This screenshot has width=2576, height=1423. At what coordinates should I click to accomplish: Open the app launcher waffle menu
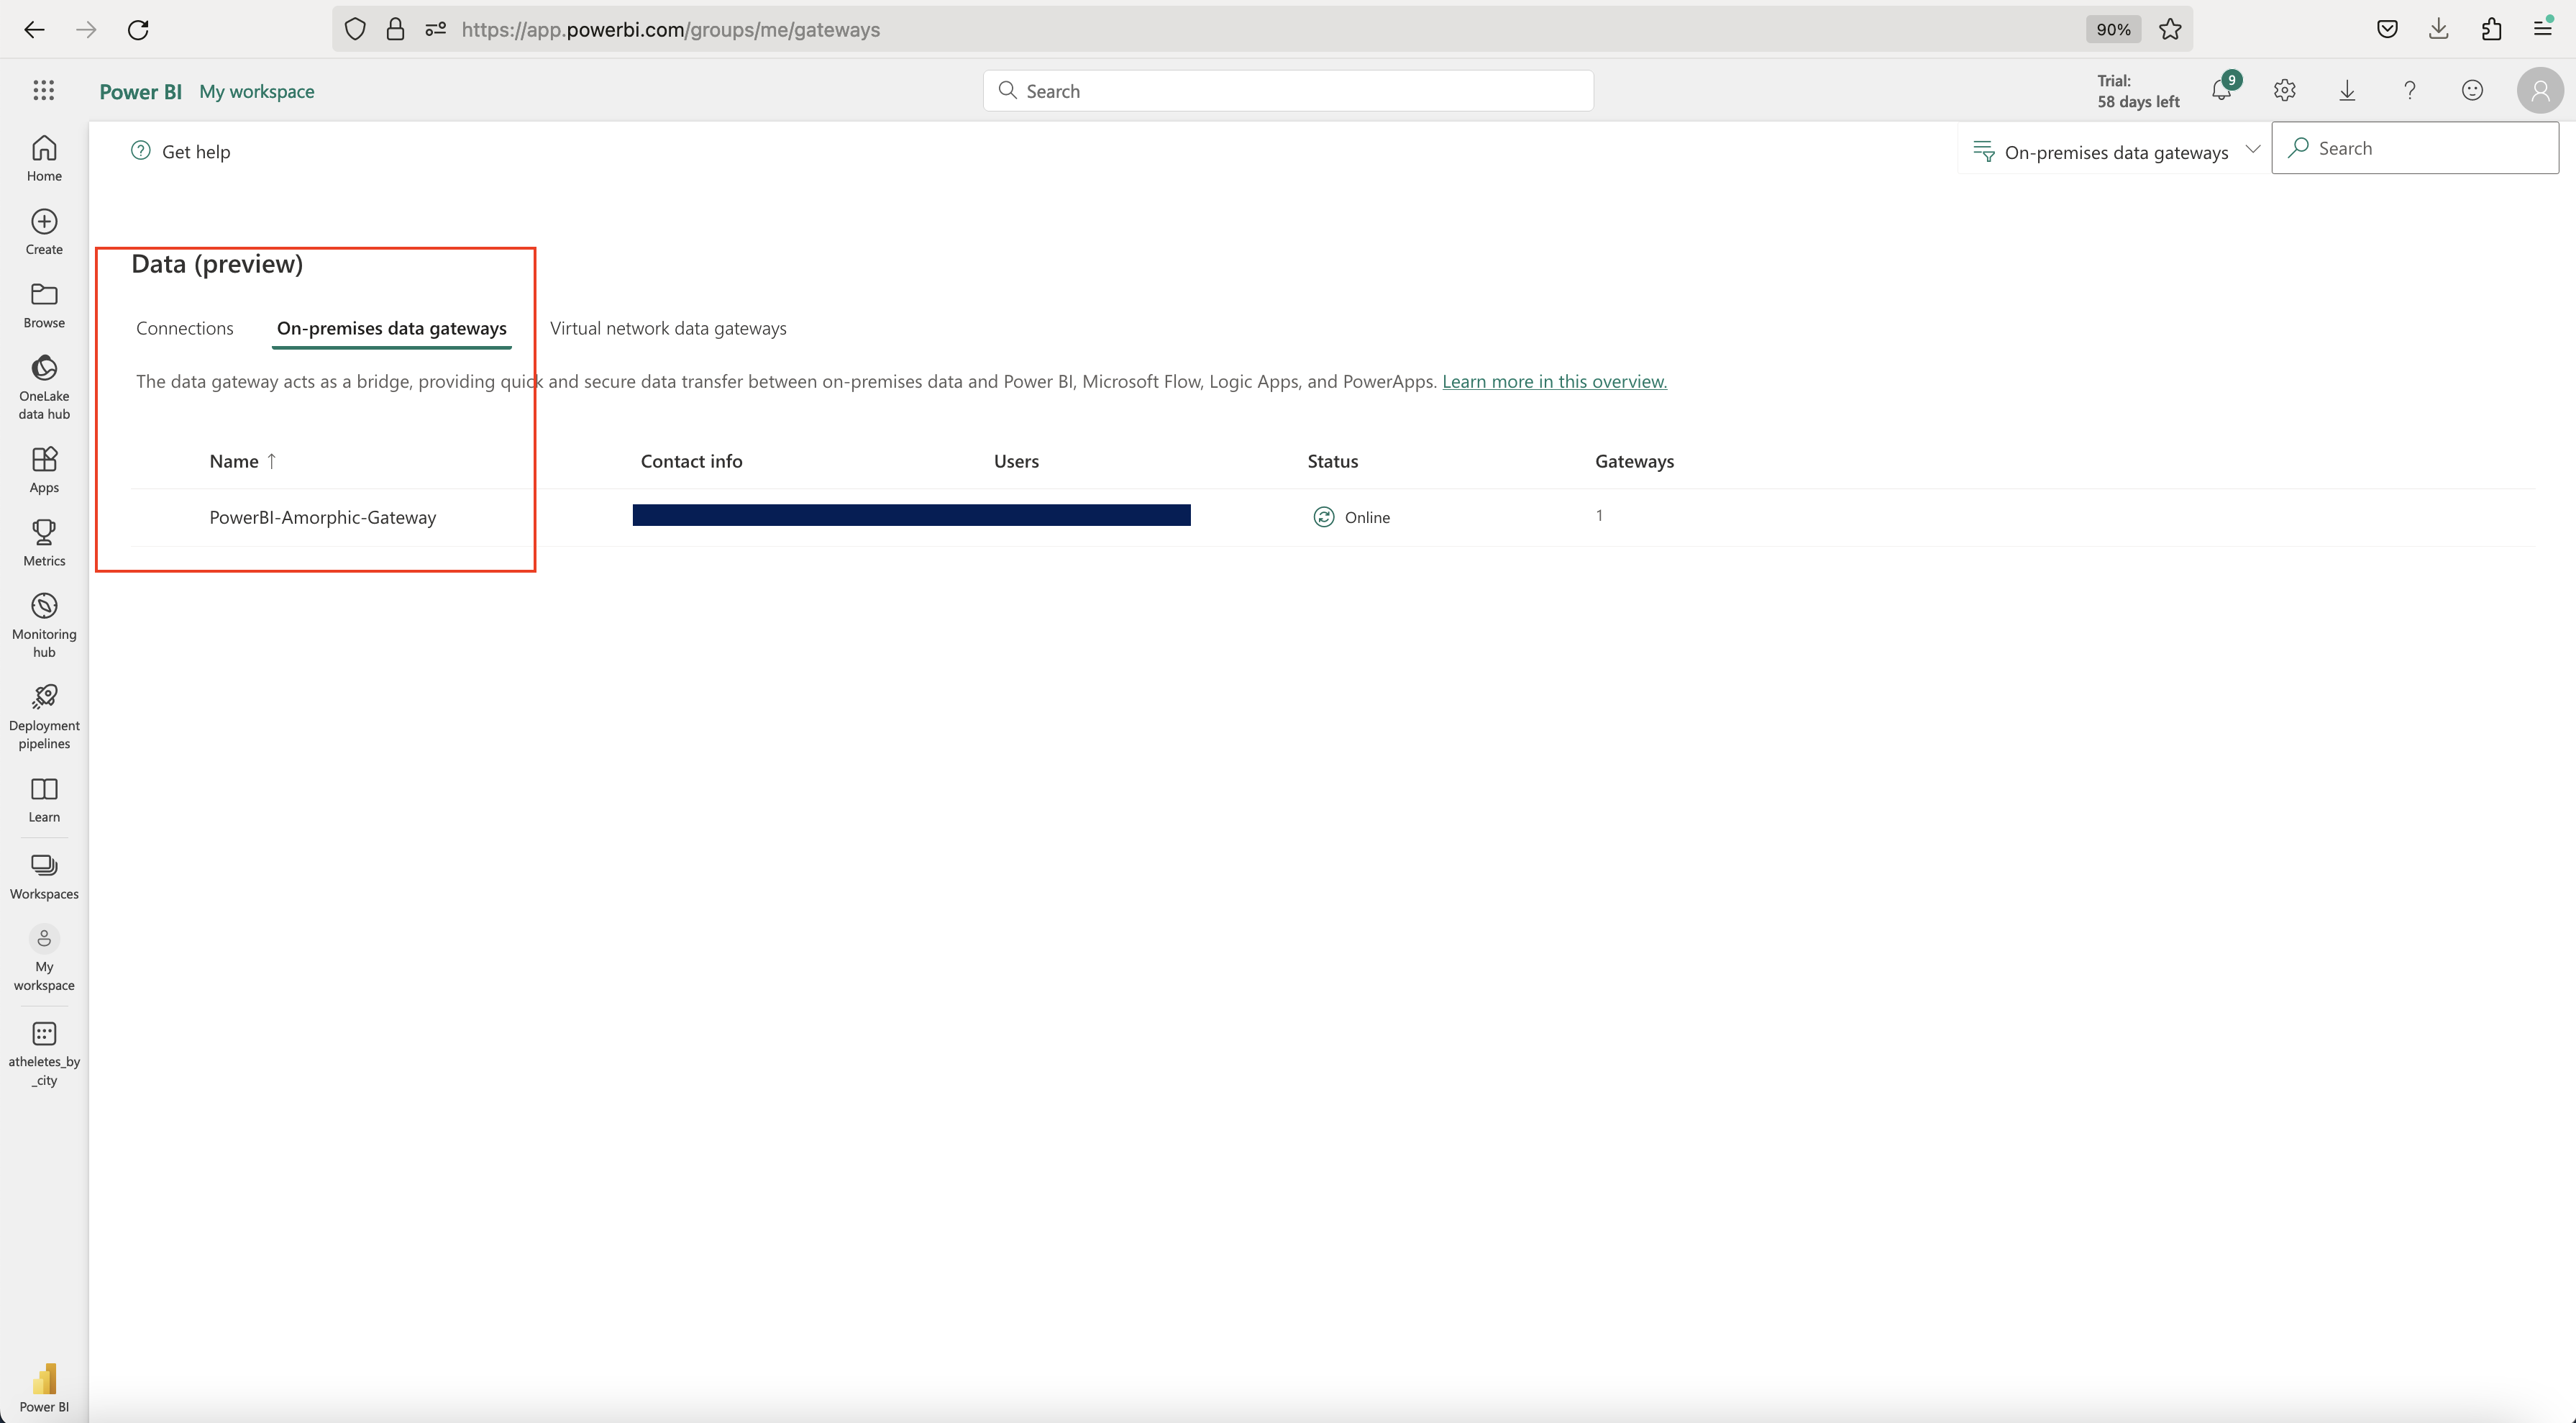43,91
